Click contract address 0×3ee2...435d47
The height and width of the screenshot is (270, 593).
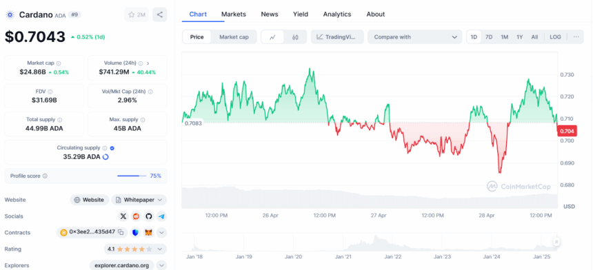pos(92,232)
